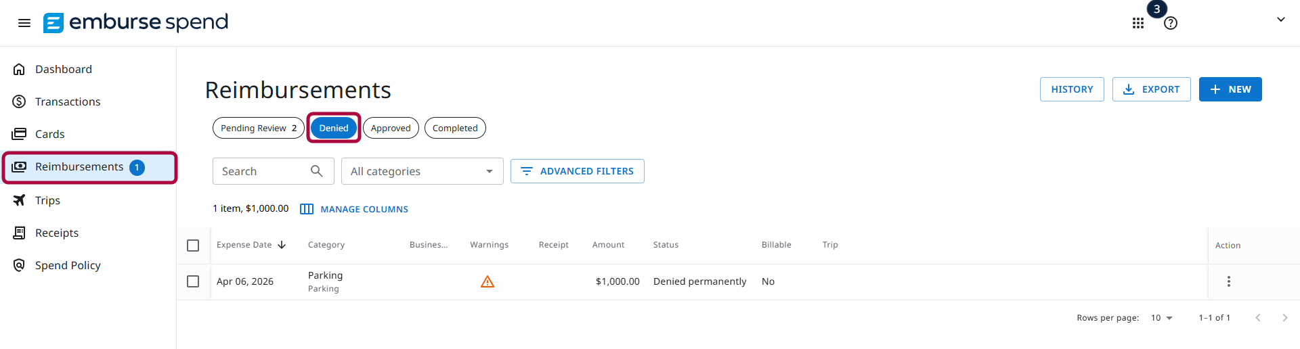Check the Apr 06, 2026 row checkbox
This screenshot has height=349, width=1300.
(193, 281)
